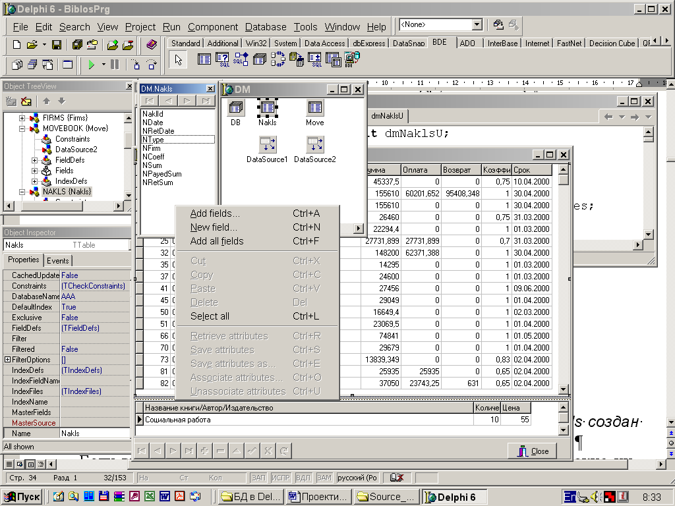Image resolution: width=675 pixels, height=506 pixels.
Task: Click the Windows Пуск start button
Action: (x=24, y=497)
